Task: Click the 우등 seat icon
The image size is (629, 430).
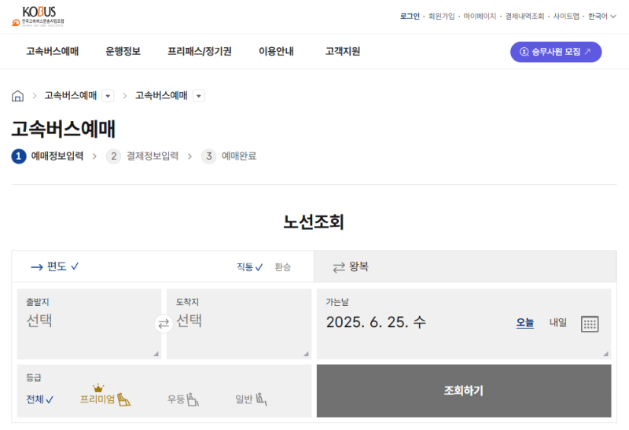Action: coord(193,399)
